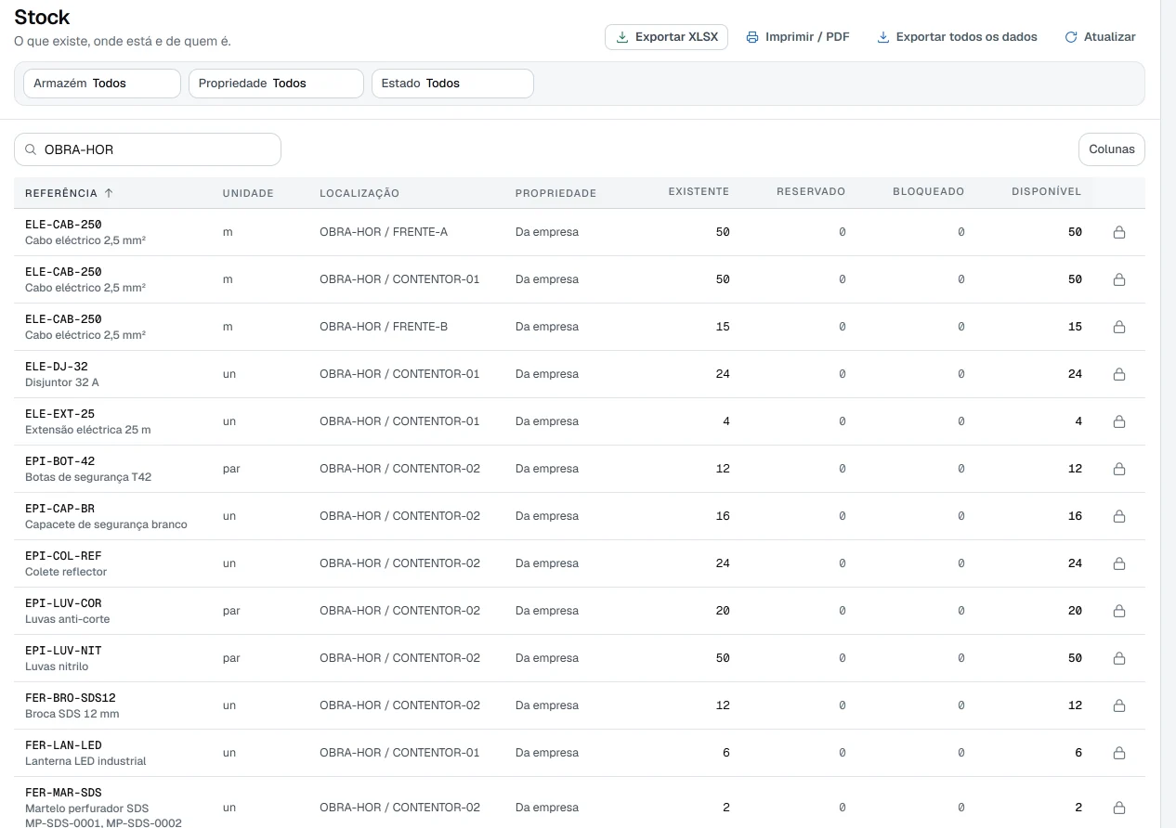This screenshot has width=1176, height=828.
Task: Open the Propriedade filter dropdown
Action: [276, 84]
